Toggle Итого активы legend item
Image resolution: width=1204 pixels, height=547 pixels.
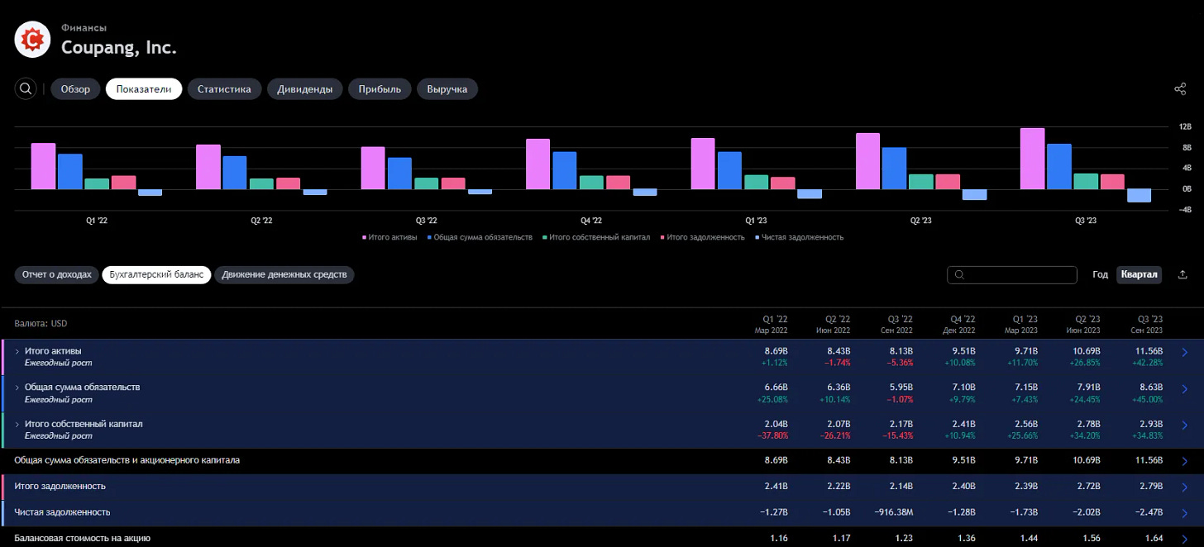coord(391,237)
